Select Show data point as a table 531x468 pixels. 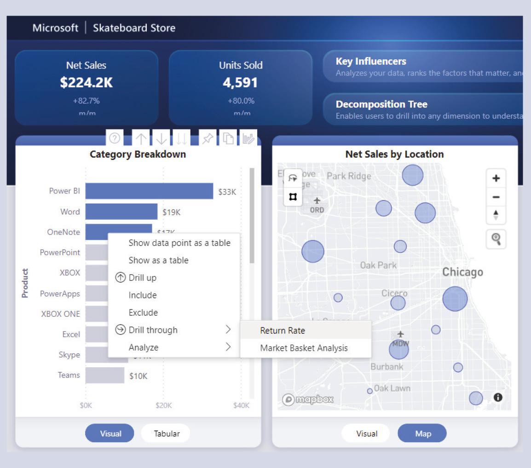(x=174, y=243)
